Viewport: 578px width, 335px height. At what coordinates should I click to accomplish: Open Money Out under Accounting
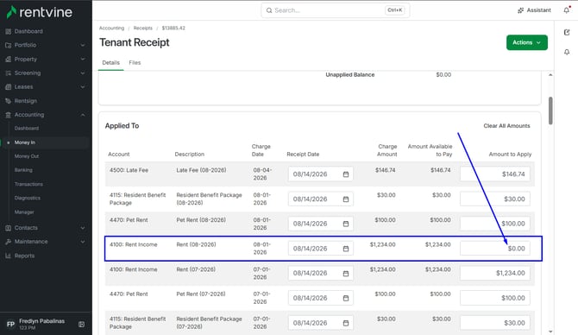27,156
